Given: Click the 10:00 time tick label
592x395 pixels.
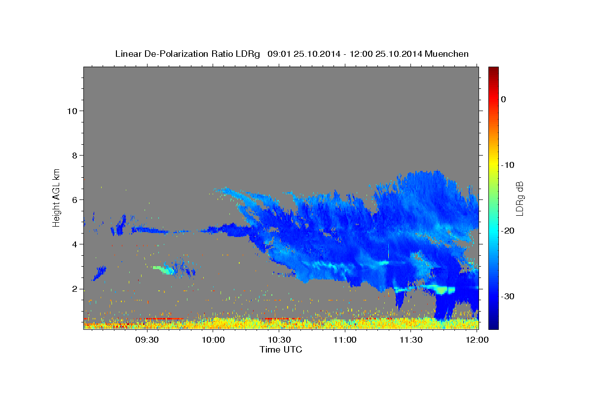Looking at the screenshot, I should coord(213,340).
